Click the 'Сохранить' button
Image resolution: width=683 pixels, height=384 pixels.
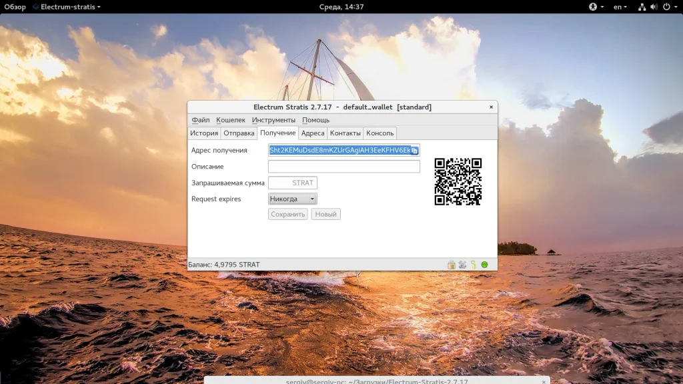click(x=288, y=214)
